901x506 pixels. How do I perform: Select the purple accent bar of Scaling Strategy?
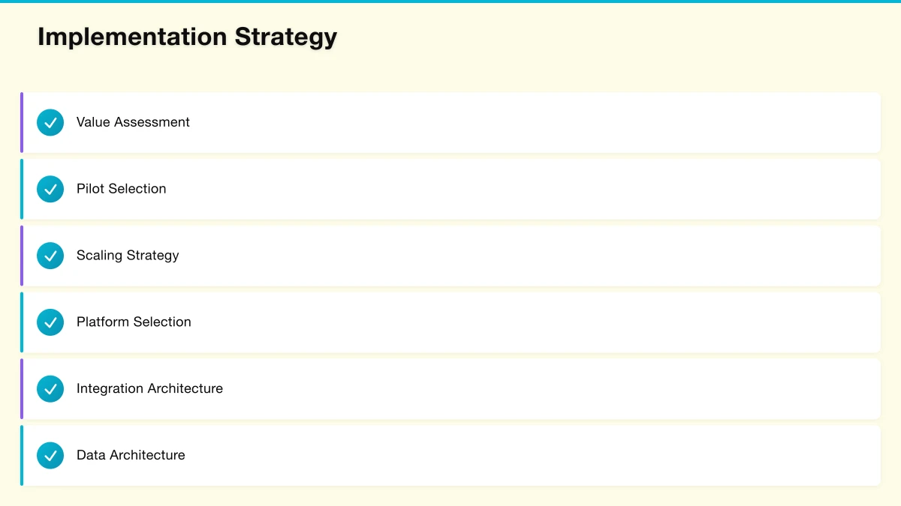[x=22, y=256]
